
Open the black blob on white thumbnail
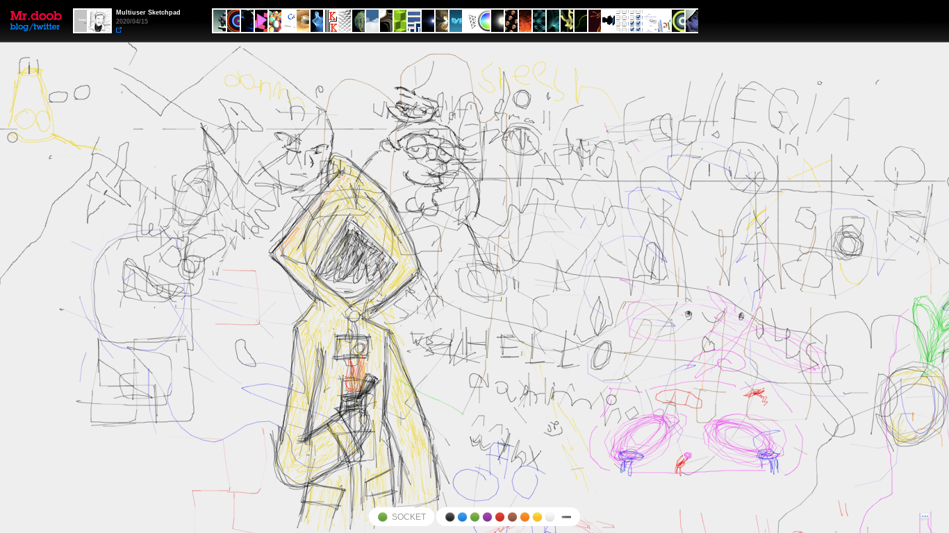click(x=609, y=21)
